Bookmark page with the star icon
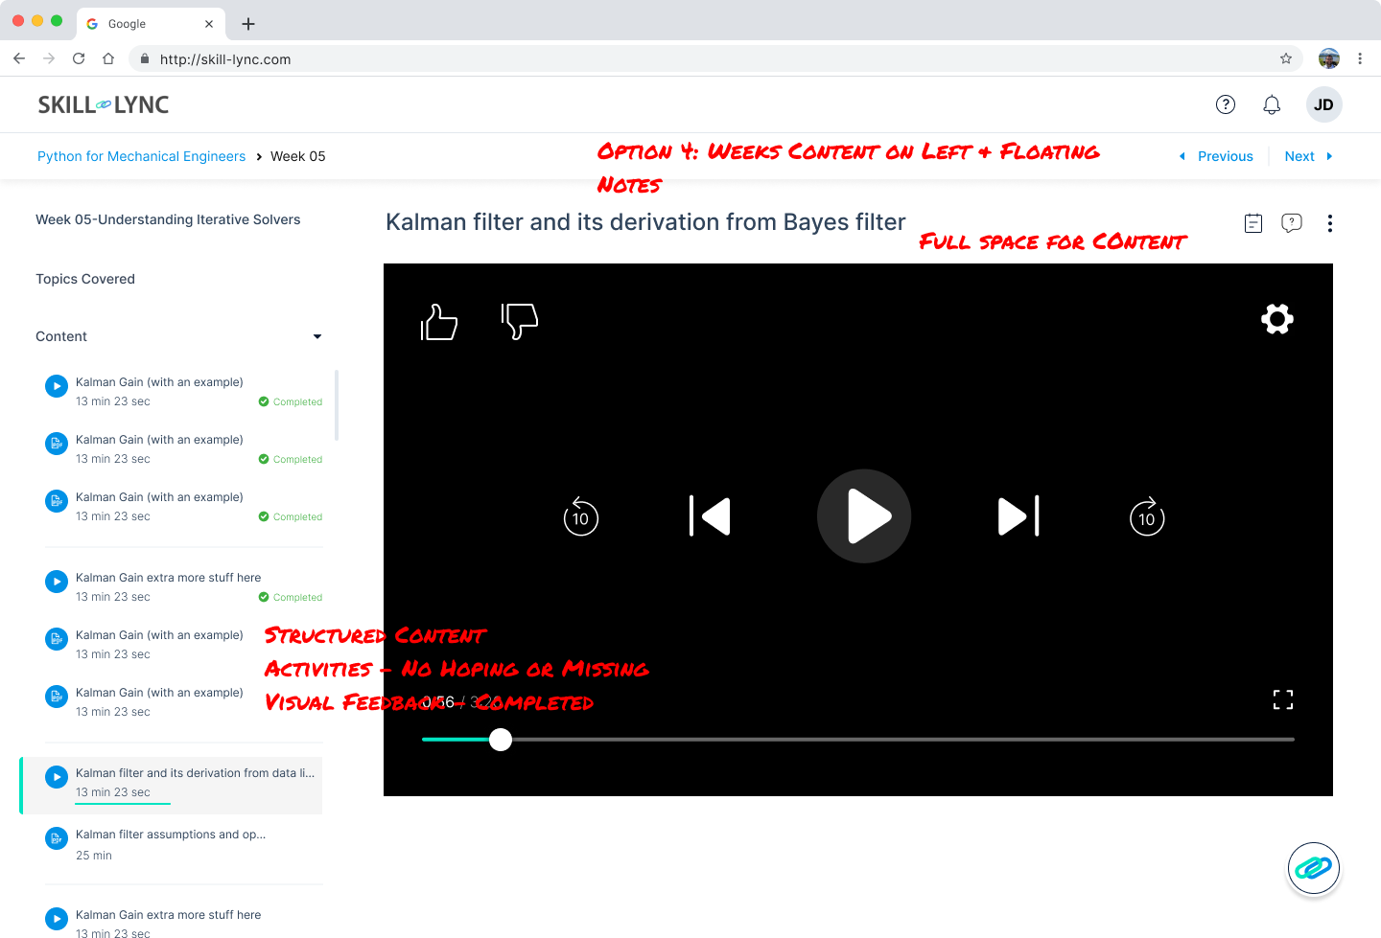The height and width of the screenshot is (938, 1381). (1286, 58)
